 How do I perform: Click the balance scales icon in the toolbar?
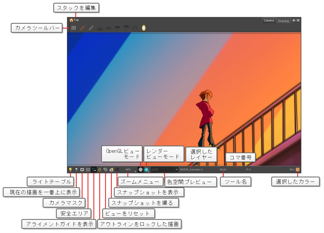click(x=135, y=28)
